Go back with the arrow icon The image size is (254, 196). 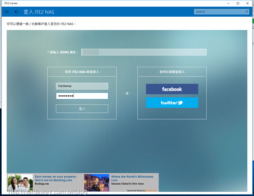point(17,12)
